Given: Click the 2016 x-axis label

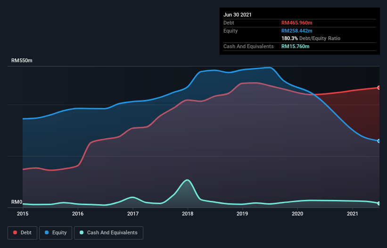Looking at the screenshot, I should click(78, 214).
